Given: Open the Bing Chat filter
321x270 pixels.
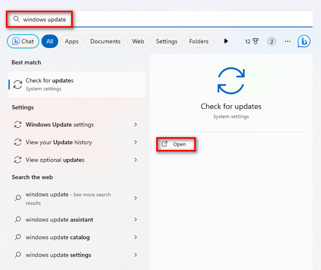Looking at the screenshot, I should point(22,41).
